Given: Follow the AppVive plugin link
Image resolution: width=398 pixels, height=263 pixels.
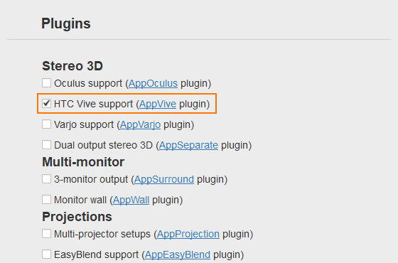Looking at the screenshot, I should click(x=158, y=104).
